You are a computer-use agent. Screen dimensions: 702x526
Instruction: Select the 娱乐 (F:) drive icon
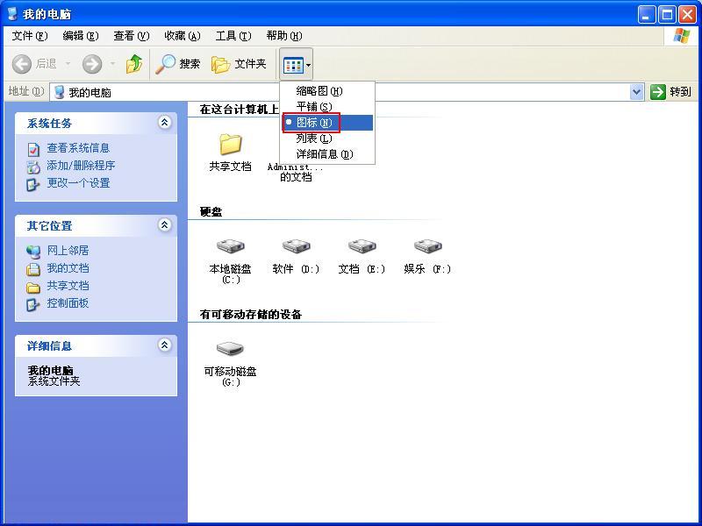pyautogui.click(x=427, y=245)
